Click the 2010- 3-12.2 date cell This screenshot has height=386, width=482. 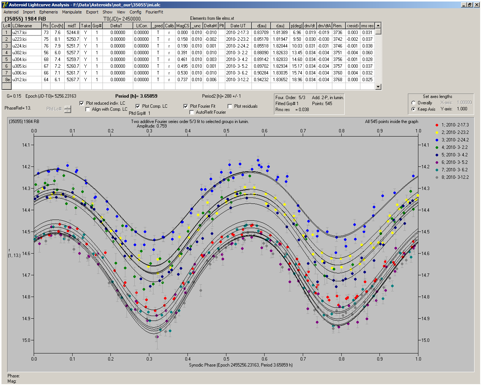tap(238, 80)
